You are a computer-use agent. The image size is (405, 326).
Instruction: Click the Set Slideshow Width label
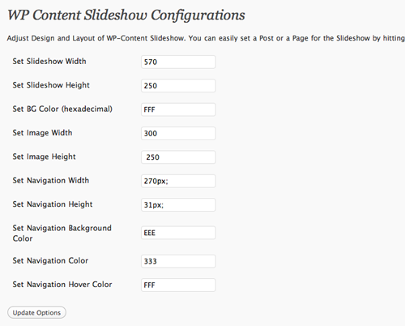49,62
